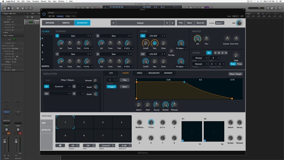Switch to the BROWSE view tab

pos(50,23)
